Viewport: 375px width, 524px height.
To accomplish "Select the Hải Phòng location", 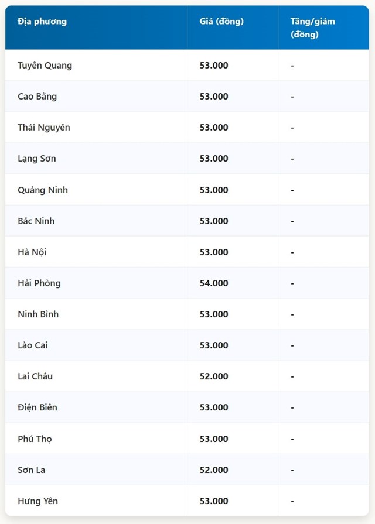I will 39,283.
